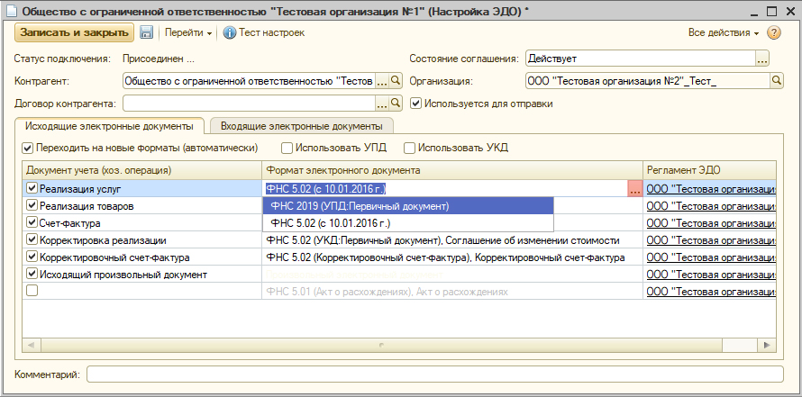Click the ellipsis button in Контрагент field
802x397 pixels.
pyautogui.click(x=381, y=81)
